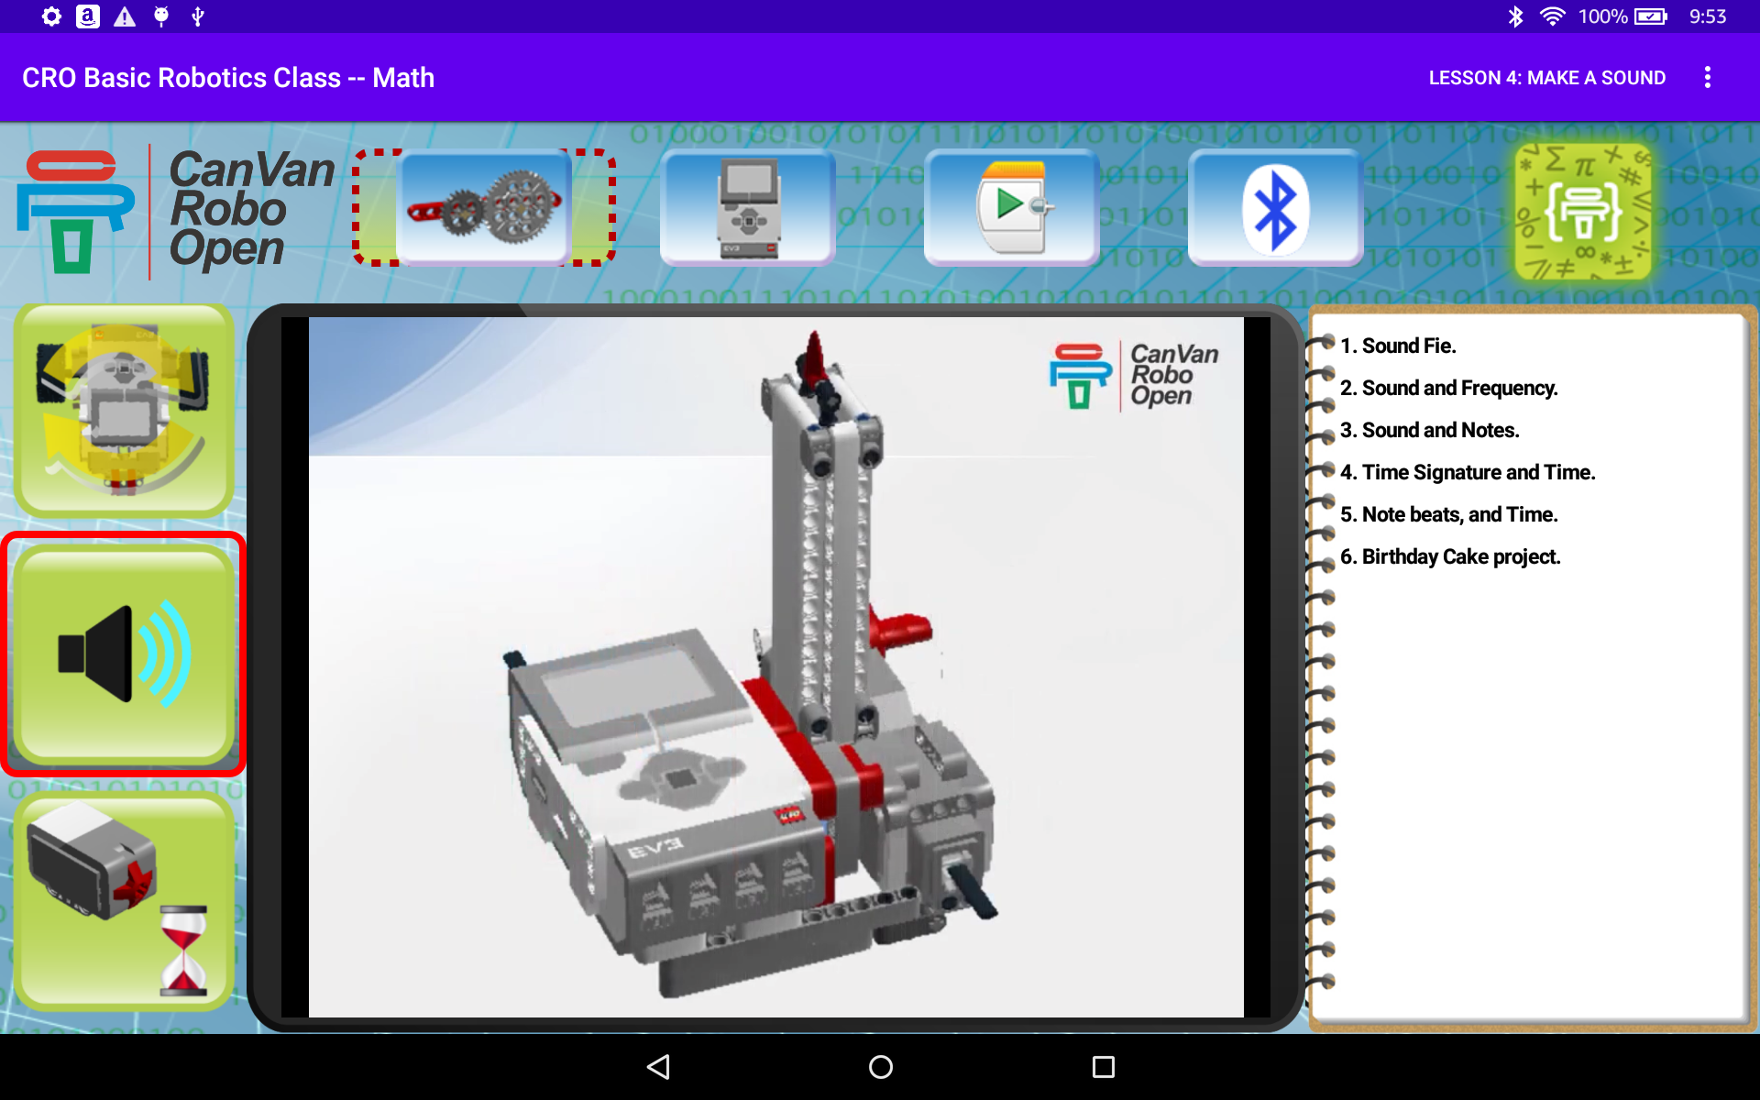Open the Birthday Cake project item
Viewport: 1760px width, 1100px height.
pyautogui.click(x=1450, y=556)
